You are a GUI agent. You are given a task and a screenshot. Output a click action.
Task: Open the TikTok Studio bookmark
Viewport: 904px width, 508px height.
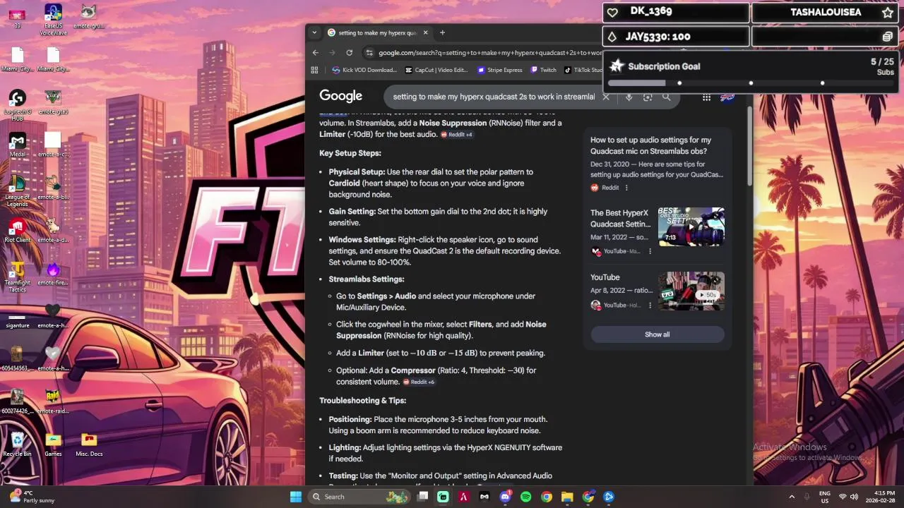[583, 70]
